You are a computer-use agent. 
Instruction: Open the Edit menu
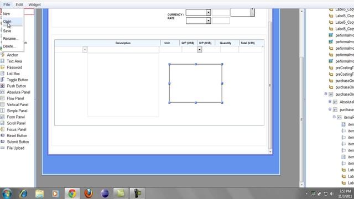[19, 4]
